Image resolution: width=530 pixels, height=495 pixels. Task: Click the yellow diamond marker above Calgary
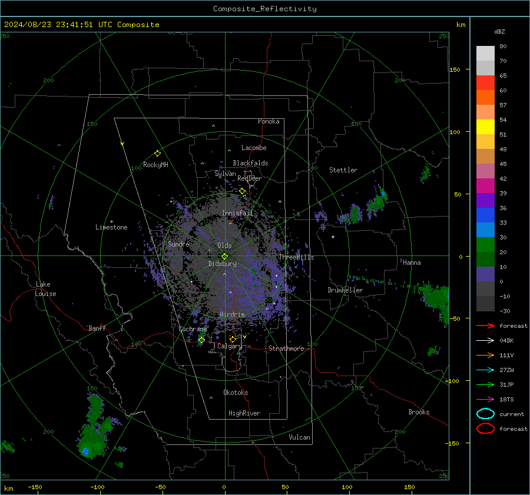[233, 339]
